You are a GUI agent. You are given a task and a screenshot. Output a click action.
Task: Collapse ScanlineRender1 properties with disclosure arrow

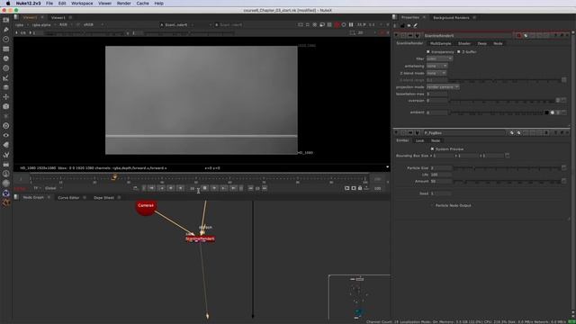[x=396, y=36]
